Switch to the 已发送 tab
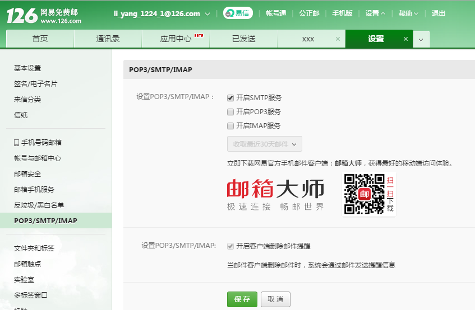The height and width of the screenshot is (310, 475). pos(243,39)
